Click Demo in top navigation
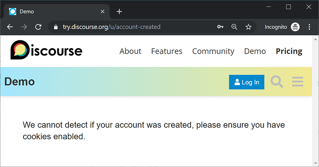319x167 pixels. pyautogui.click(x=255, y=51)
